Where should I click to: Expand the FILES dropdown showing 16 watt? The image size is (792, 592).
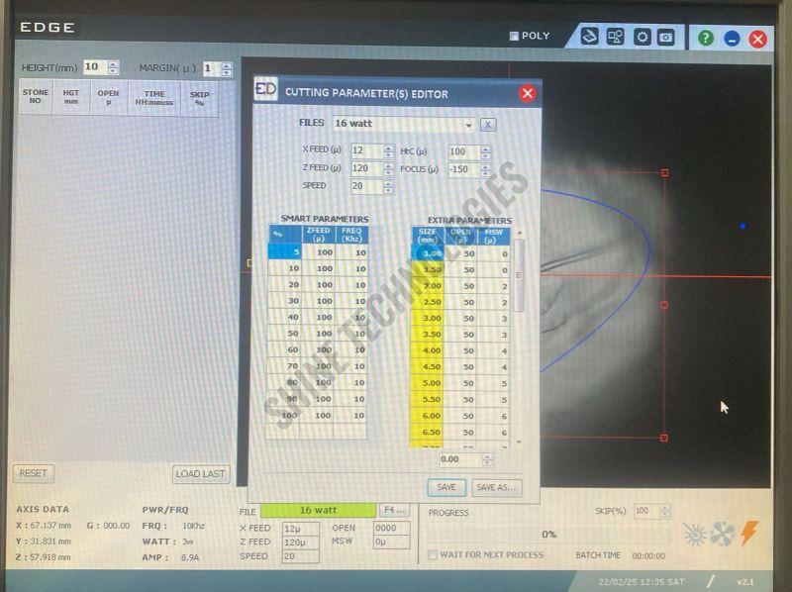(x=468, y=125)
